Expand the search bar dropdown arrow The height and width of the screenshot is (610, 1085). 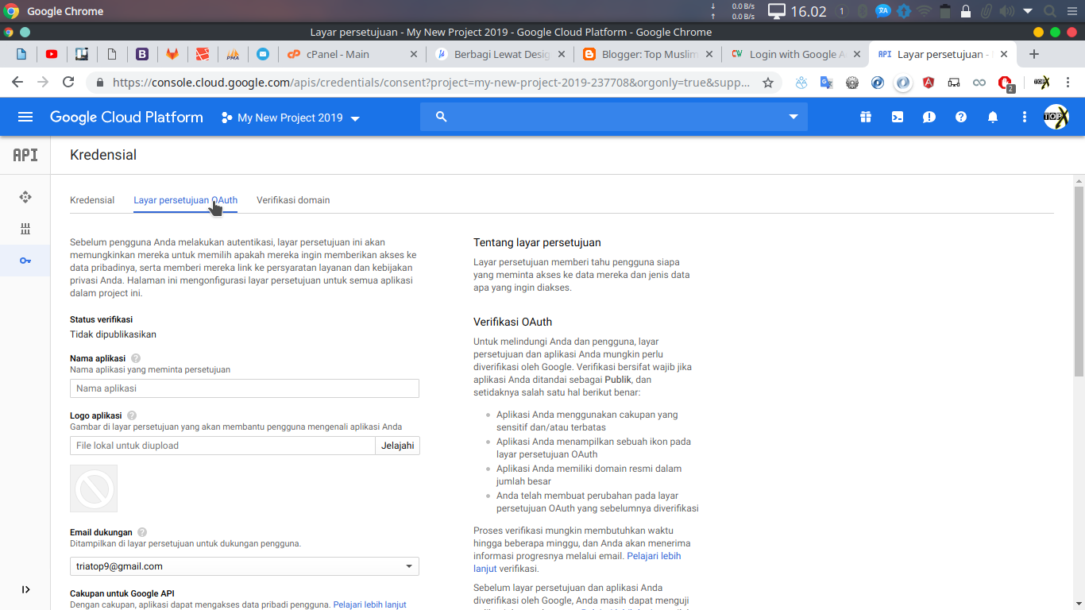(793, 117)
